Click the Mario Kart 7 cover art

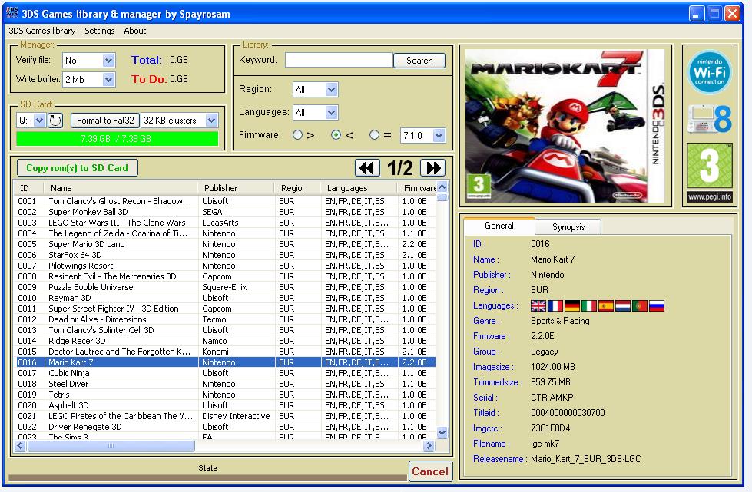tap(565, 126)
